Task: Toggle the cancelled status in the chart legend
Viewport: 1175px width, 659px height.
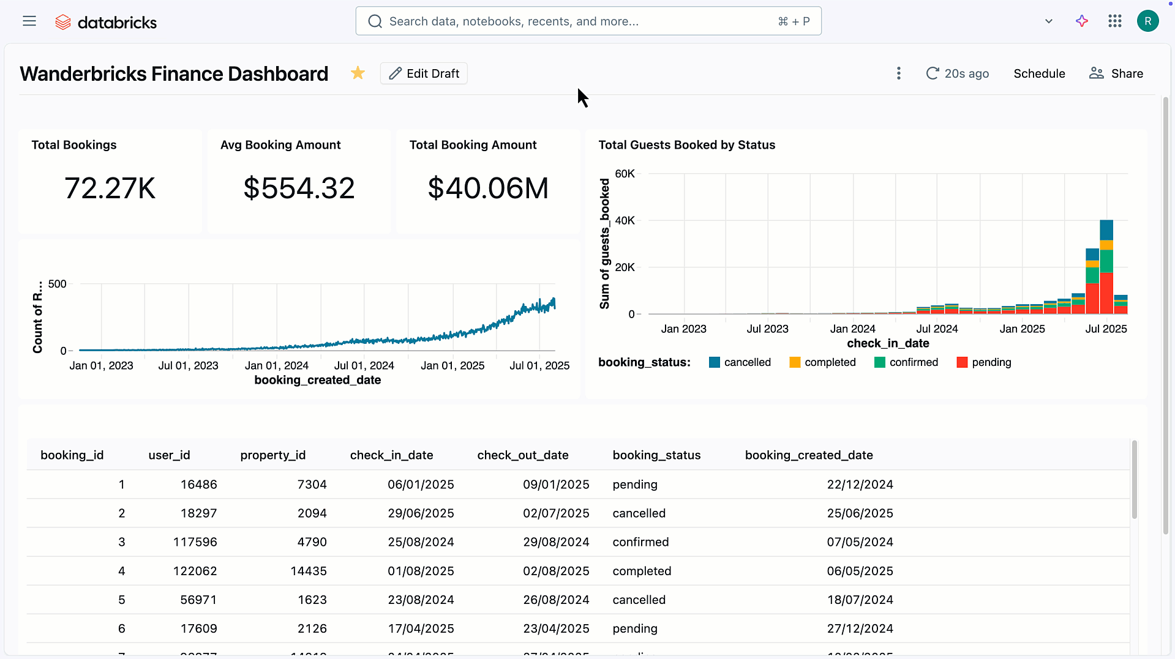Action: click(740, 362)
